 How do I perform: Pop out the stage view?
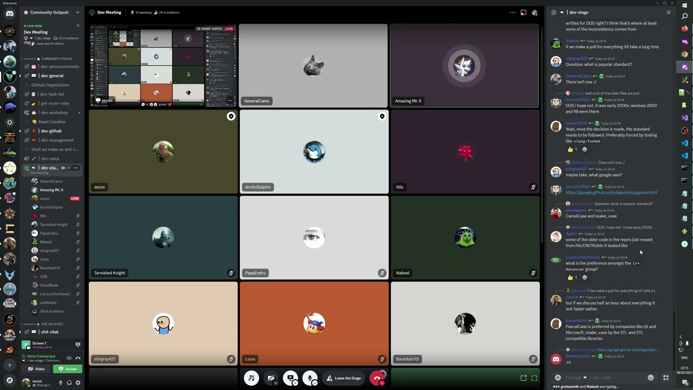tap(524, 378)
